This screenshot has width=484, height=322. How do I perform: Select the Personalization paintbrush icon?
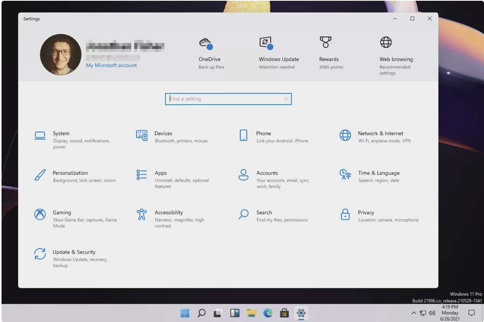(40, 175)
